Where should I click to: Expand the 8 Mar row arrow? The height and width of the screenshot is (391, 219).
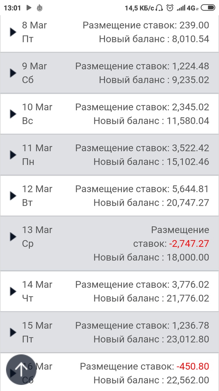coord(13,32)
